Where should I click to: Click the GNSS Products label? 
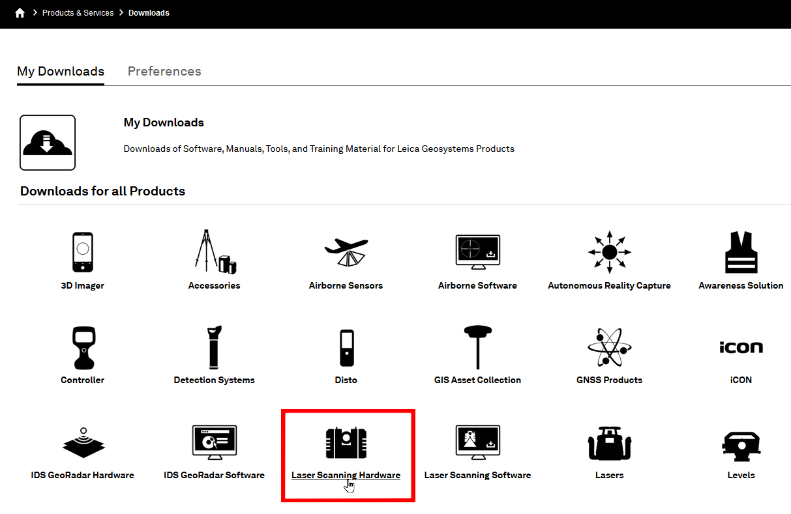coord(609,380)
